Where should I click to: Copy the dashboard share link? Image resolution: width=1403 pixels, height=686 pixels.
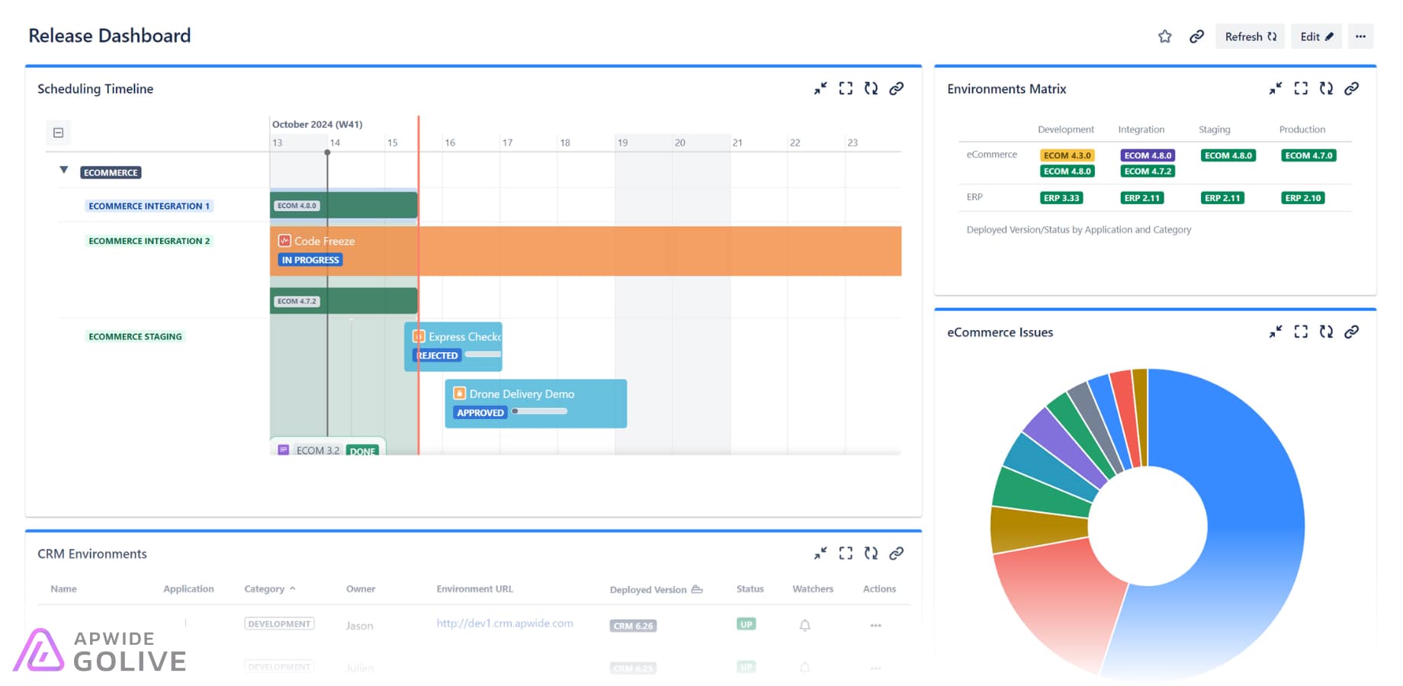point(1196,36)
